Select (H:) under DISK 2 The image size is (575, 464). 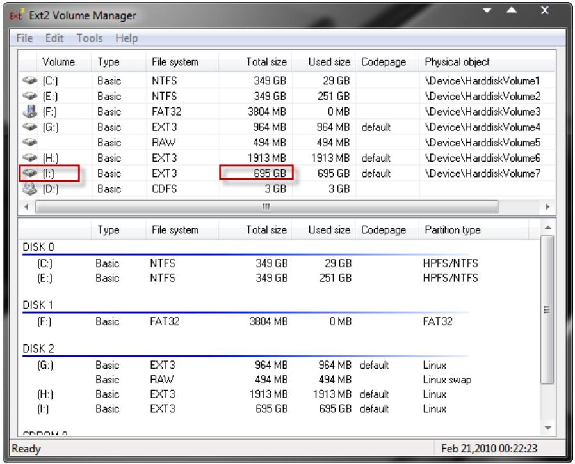(x=45, y=394)
